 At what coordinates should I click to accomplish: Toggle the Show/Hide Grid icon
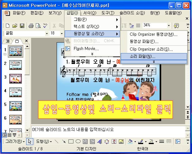[x=138, y=25]
